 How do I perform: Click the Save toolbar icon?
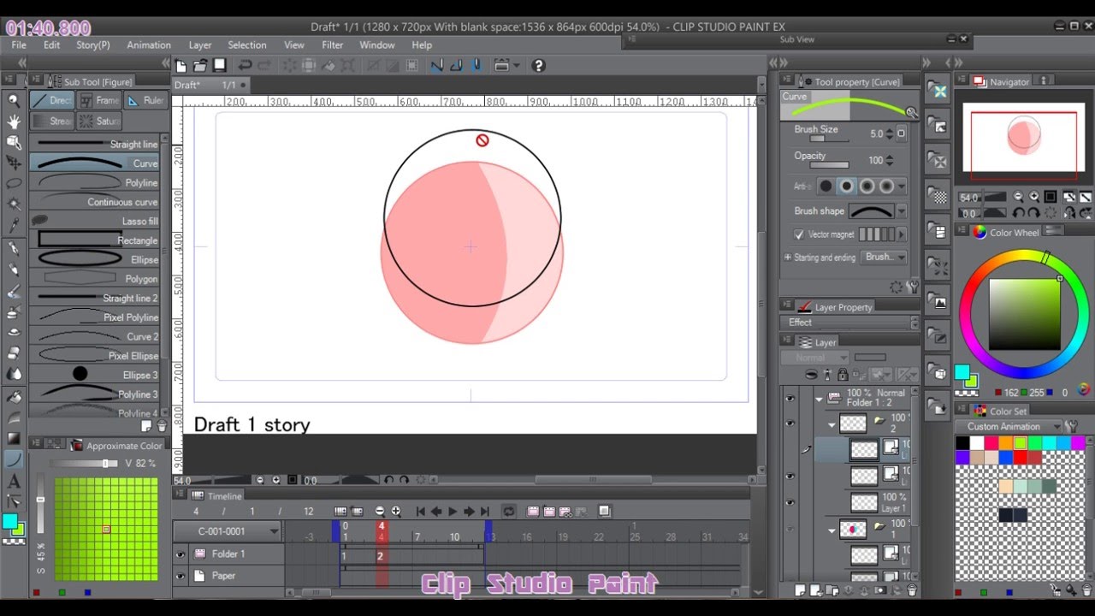tap(219, 65)
